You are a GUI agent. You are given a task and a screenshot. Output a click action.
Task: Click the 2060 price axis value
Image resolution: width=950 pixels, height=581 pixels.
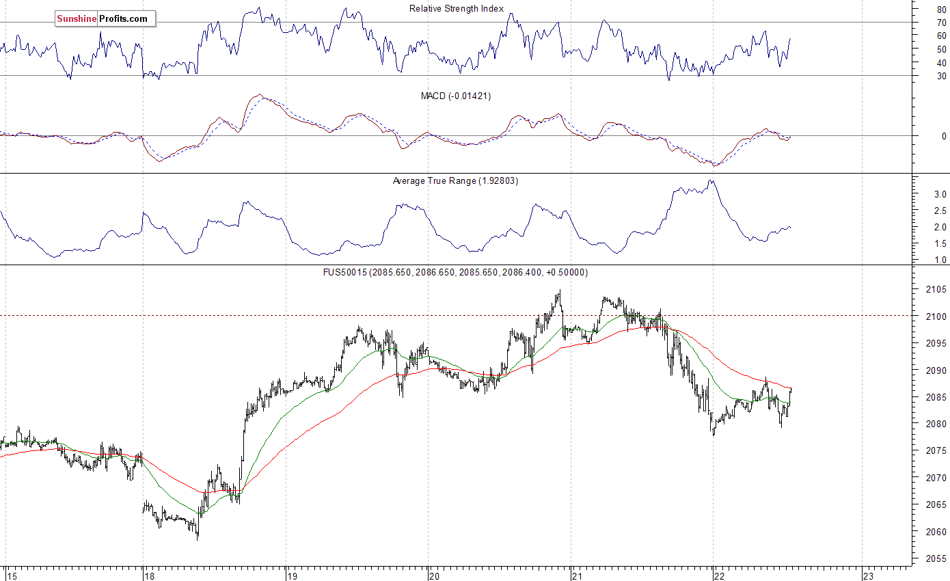click(936, 532)
